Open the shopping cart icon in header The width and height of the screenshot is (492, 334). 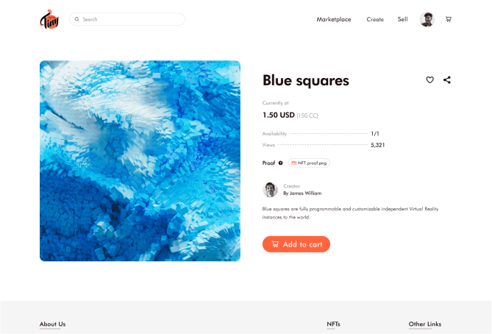point(449,19)
